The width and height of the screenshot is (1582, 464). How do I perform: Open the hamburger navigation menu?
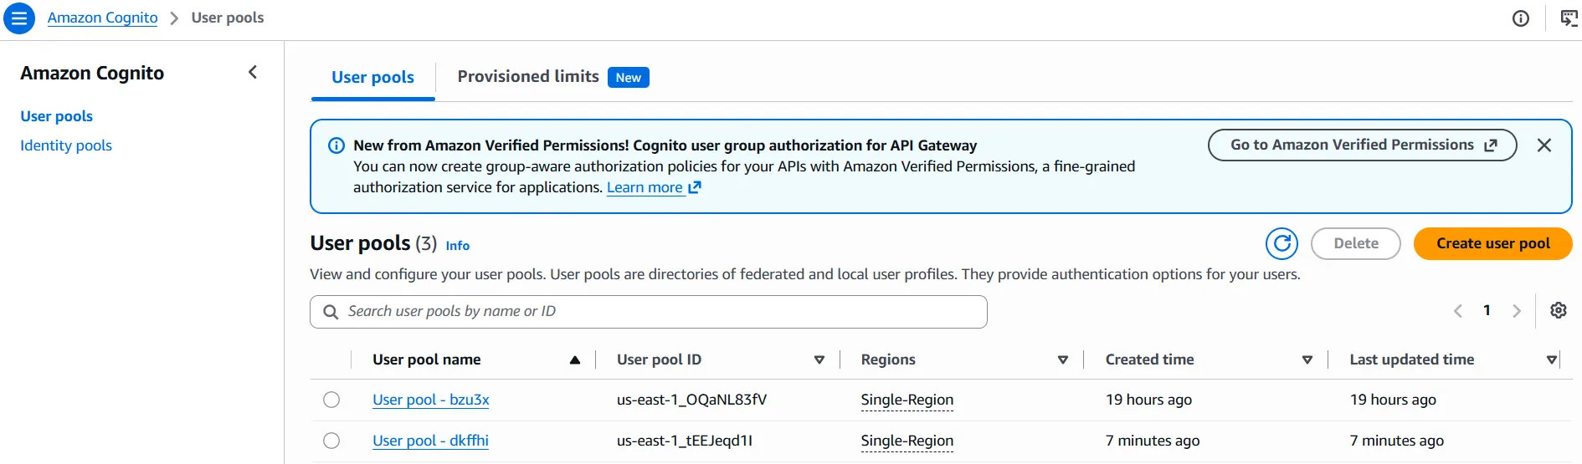tap(18, 18)
